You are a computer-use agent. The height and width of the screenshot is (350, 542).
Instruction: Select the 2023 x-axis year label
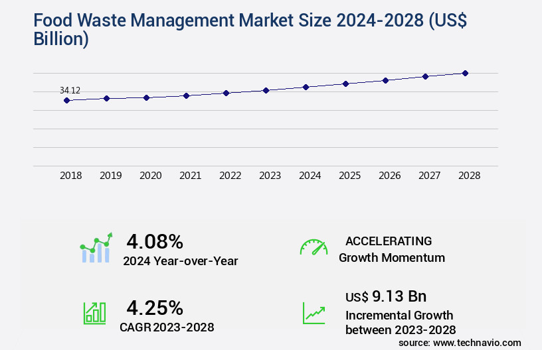click(270, 176)
